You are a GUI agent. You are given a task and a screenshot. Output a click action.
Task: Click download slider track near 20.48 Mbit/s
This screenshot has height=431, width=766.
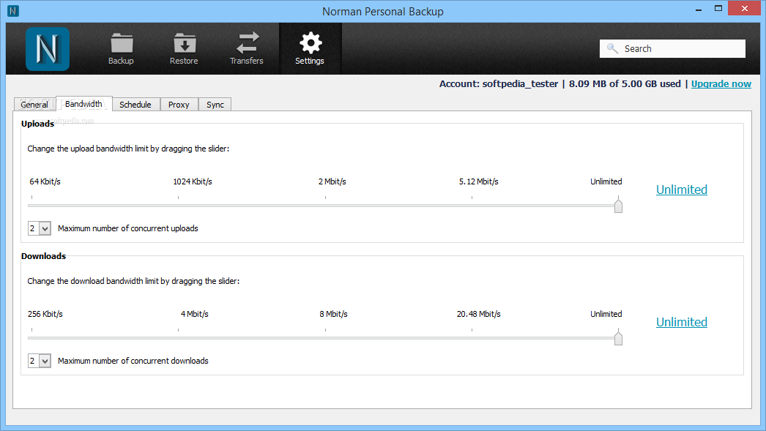(x=472, y=338)
